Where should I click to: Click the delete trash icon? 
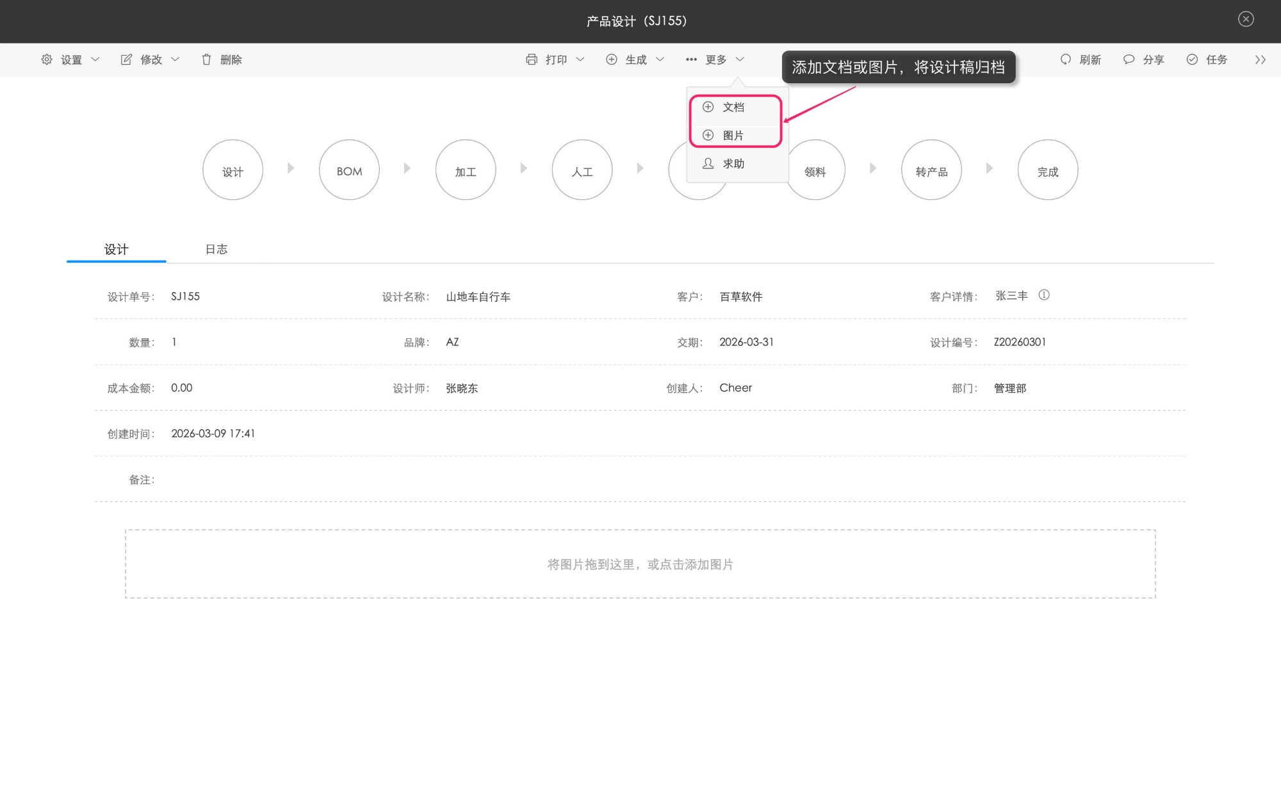(206, 60)
